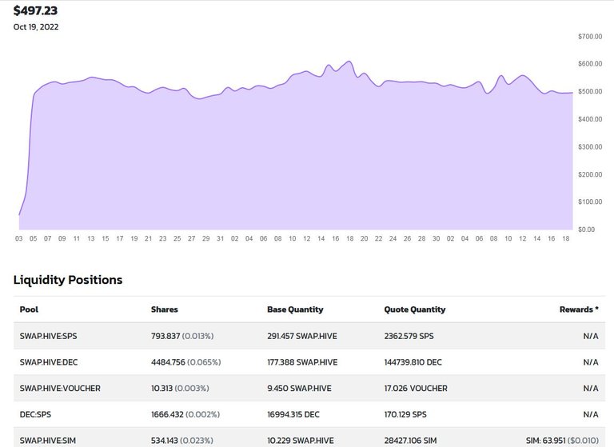The width and height of the screenshot is (614, 447).
Task: Click shares value 10.313 (0.003%)
Action: click(x=180, y=389)
